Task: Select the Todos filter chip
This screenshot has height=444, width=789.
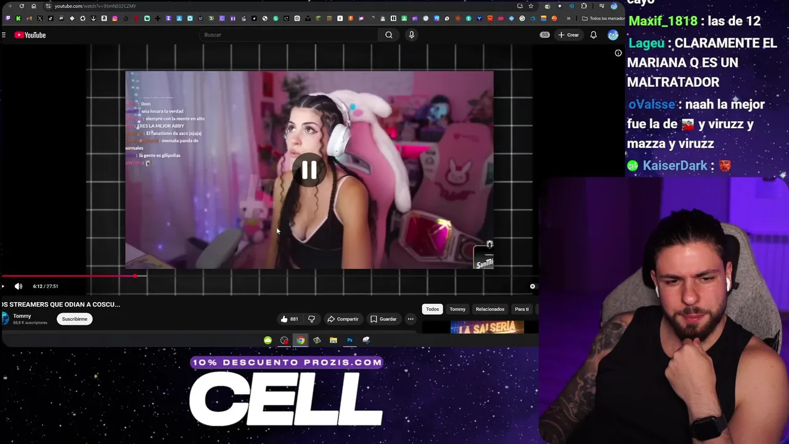Action: [433, 309]
